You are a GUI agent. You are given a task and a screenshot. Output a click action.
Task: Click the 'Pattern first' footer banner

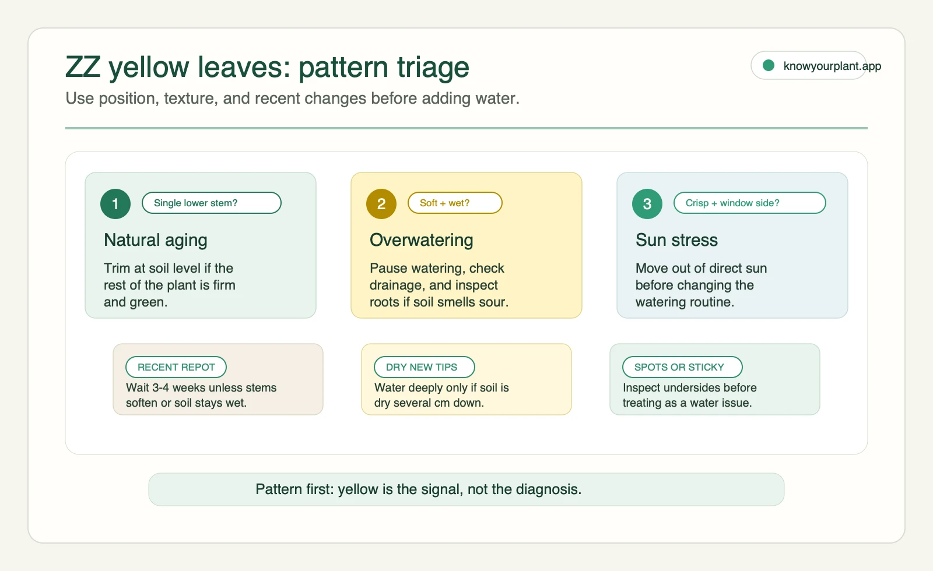466,489
